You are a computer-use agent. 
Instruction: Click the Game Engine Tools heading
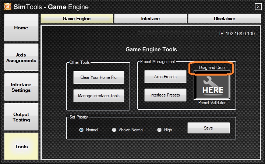tap(151, 50)
